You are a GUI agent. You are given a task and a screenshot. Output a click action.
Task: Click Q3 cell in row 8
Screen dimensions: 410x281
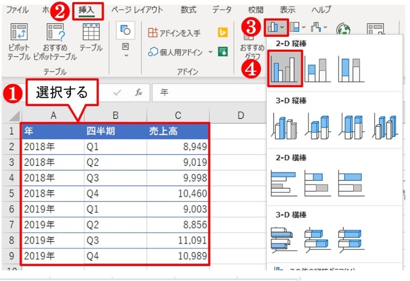[115, 240]
